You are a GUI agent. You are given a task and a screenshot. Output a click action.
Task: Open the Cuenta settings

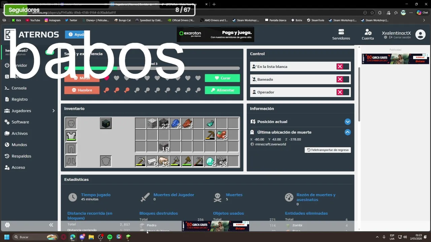click(x=368, y=34)
